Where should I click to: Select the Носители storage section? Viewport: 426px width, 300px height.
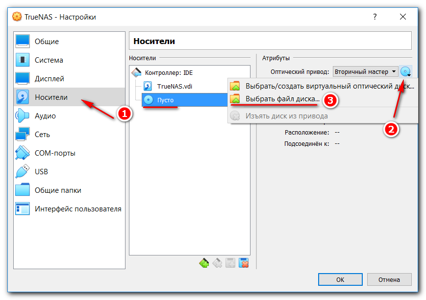coord(69,97)
